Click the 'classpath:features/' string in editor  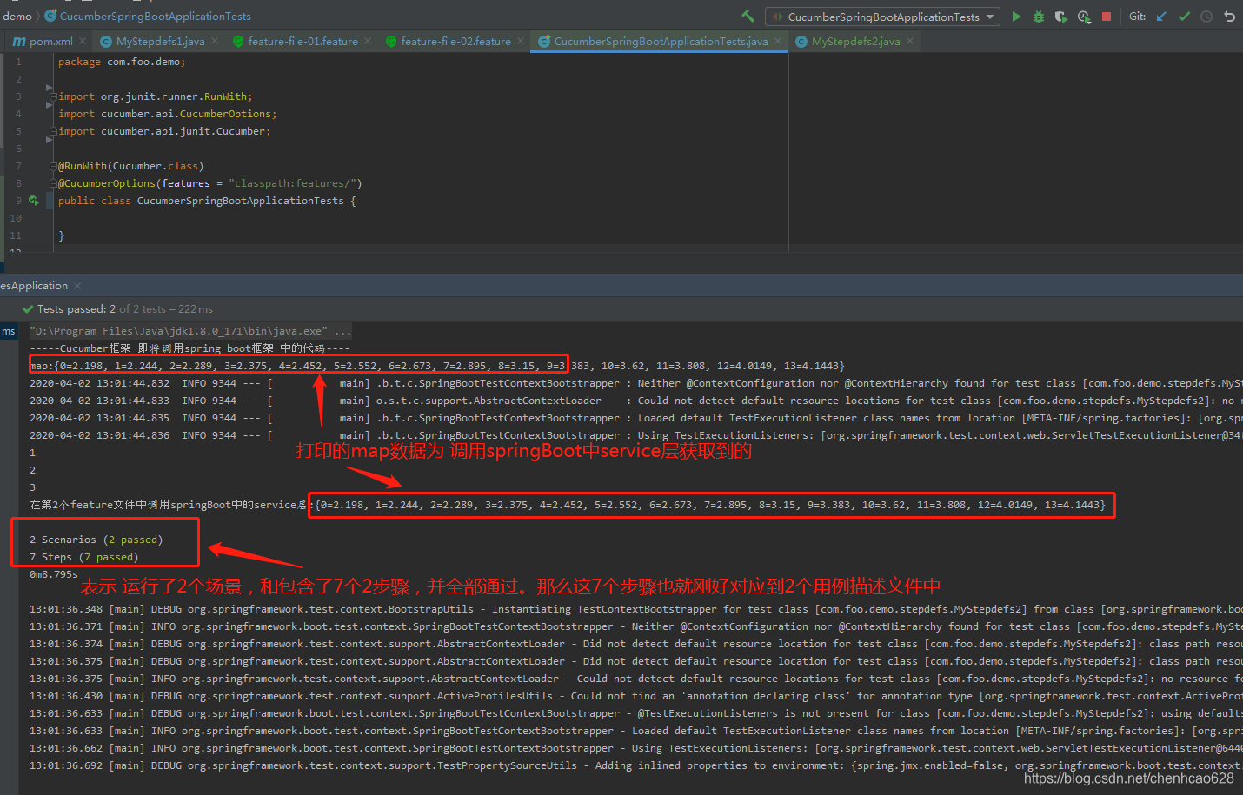(x=292, y=183)
